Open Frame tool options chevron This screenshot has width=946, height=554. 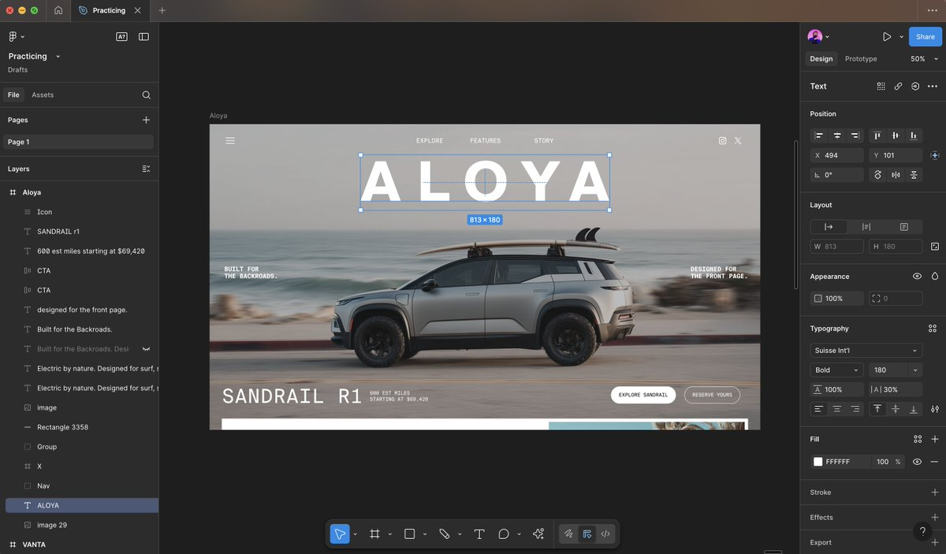point(389,534)
